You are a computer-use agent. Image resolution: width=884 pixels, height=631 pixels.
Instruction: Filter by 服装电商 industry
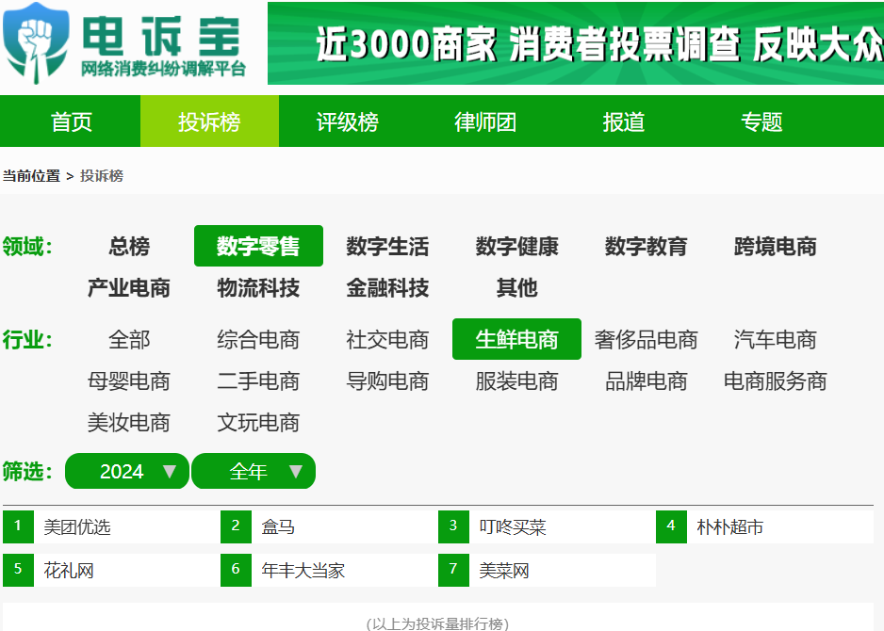click(516, 381)
